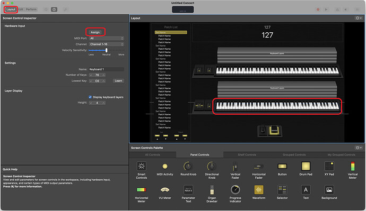
Task: Open the Shelf Controls palette tab
Action: (x=247, y=155)
